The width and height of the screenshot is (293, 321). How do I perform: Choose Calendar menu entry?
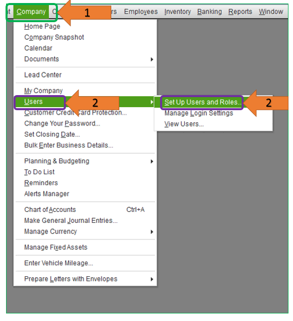38,48
